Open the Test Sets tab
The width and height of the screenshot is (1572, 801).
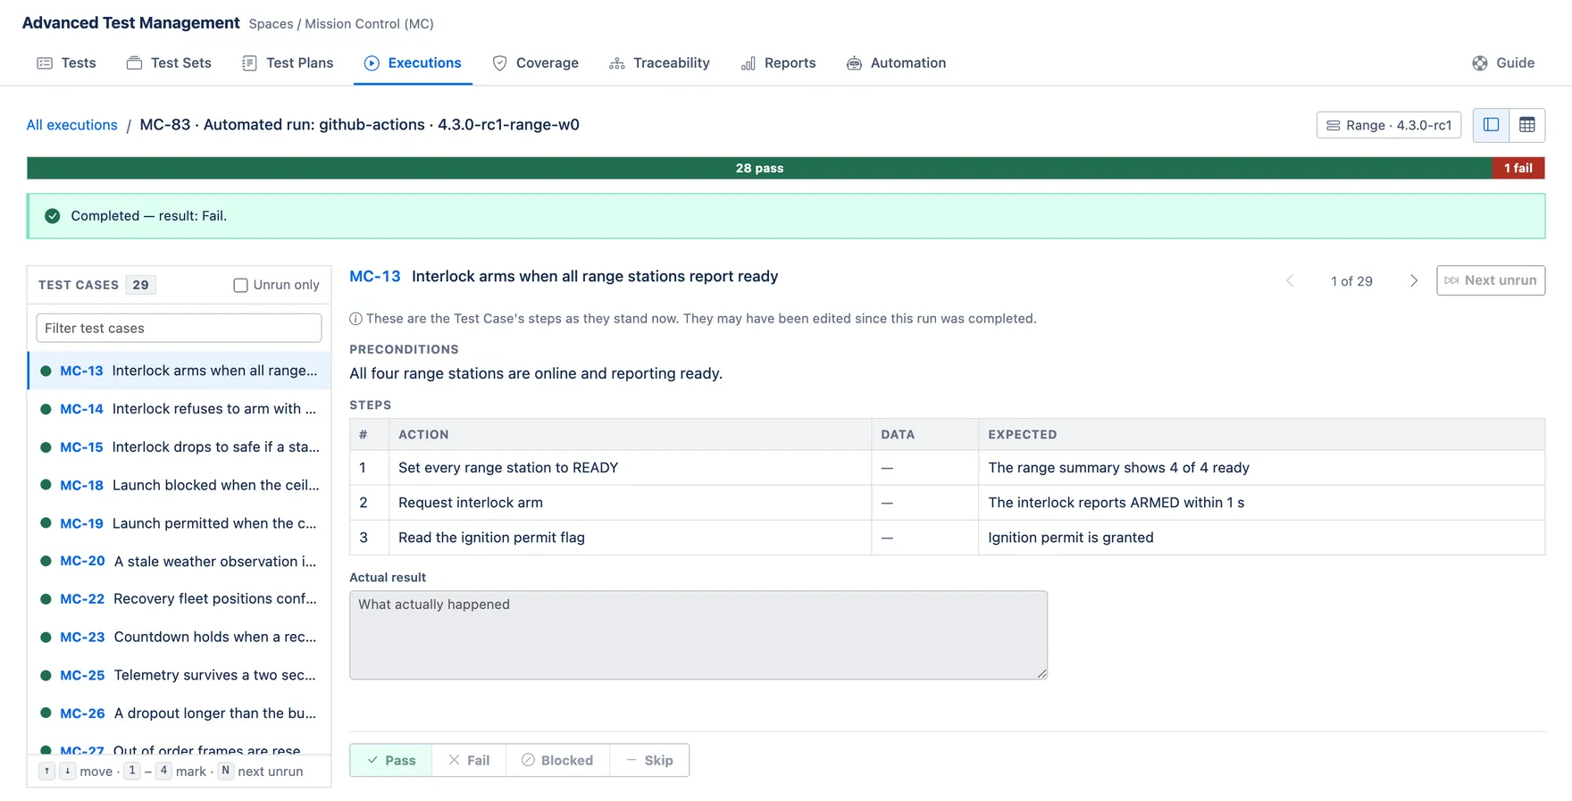[x=170, y=63]
